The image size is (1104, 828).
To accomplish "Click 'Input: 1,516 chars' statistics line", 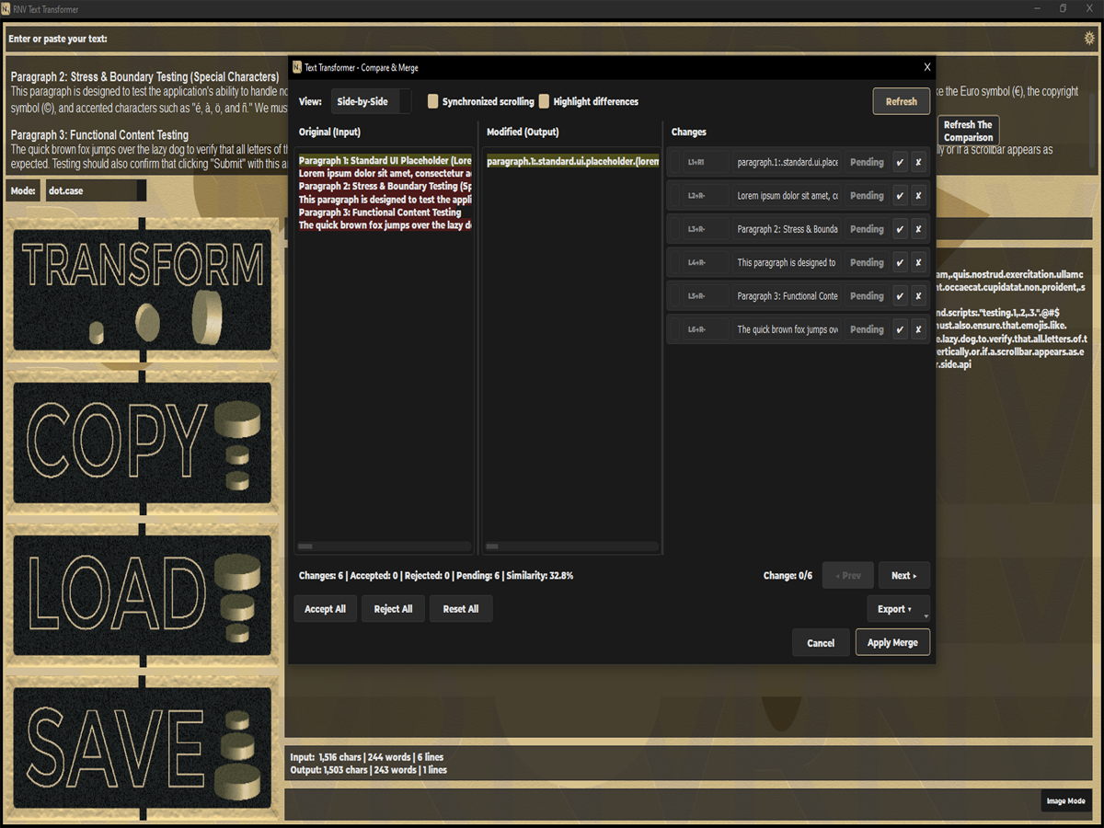I will point(366,757).
